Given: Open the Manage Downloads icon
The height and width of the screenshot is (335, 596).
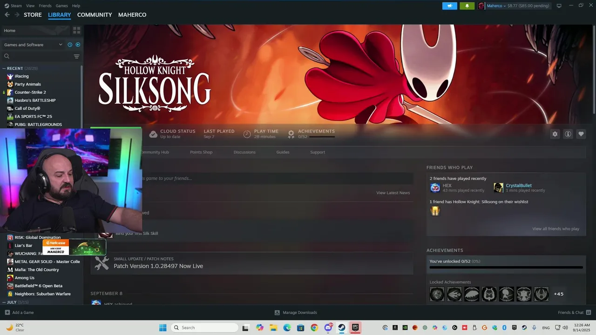Looking at the screenshot, I should tap(277, 313).
